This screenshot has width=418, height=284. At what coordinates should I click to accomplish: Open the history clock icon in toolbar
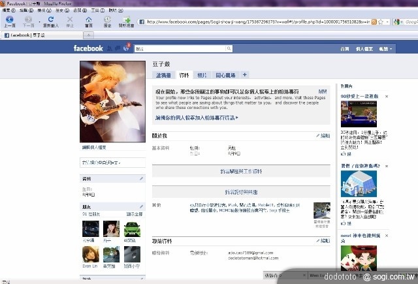pos(107,19)
